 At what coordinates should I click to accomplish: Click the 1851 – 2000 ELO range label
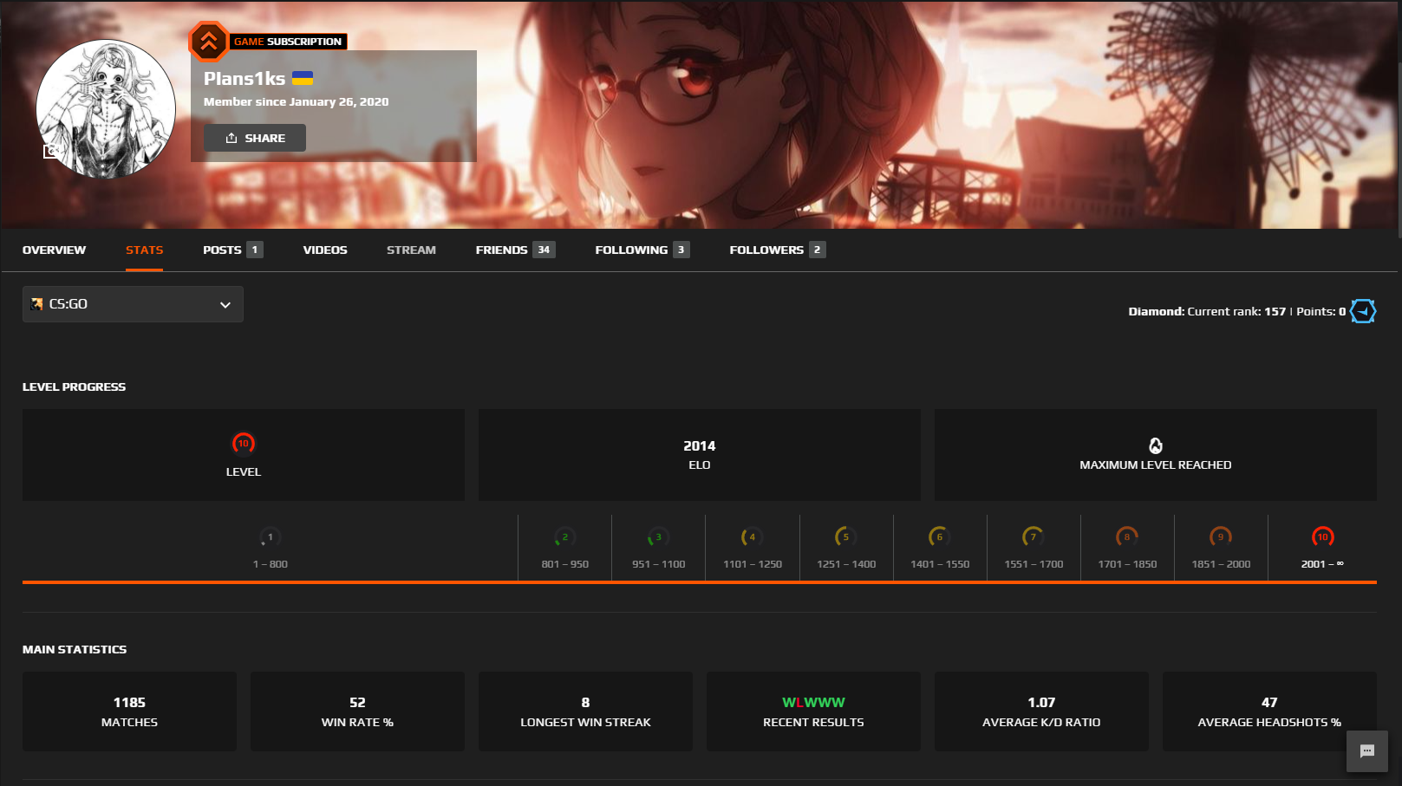tap(1221, 564)
